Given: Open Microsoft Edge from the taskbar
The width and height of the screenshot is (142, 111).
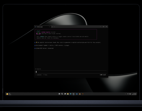Looking at the screenshot, I should click(71, 94).
